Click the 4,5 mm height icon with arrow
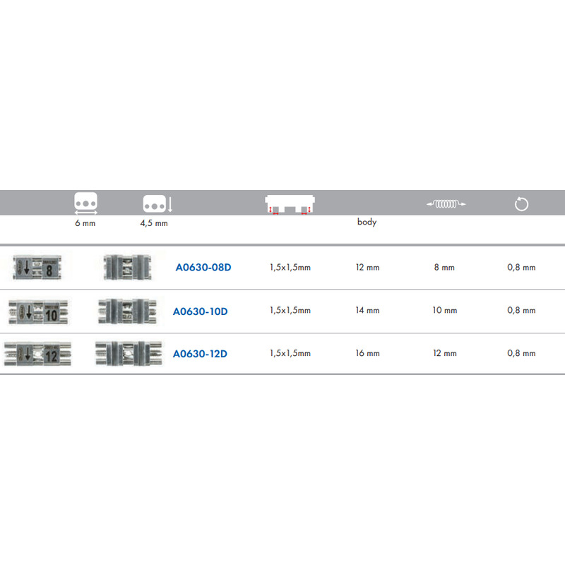The height and width of the screenshot is (565, 565). point(157,204)
